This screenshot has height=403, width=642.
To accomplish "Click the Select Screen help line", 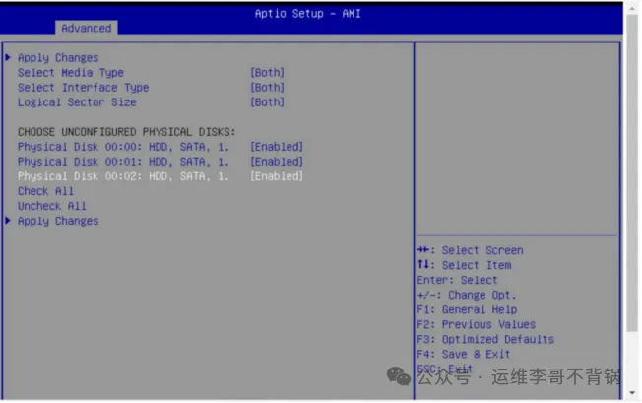I will [470, 250].
